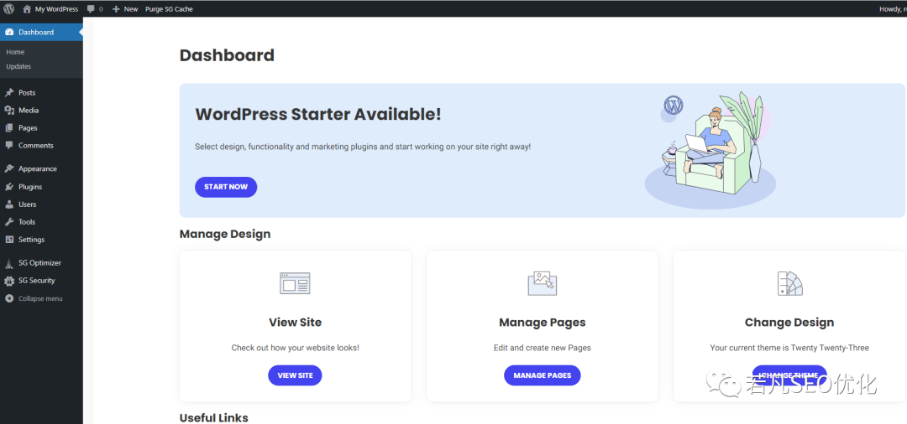Image resolution: width=907 pixels, height=424 pixels.
Task: Open the Dashboard menu item
Action: [42, 33]
